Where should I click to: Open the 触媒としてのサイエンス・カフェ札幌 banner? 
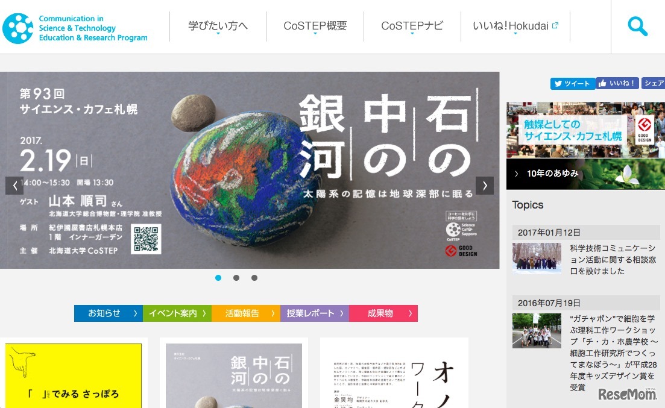coord(585,130)
